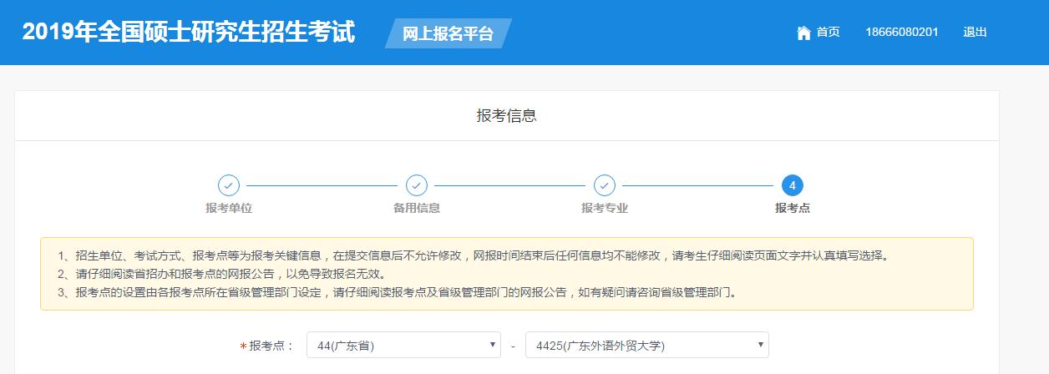Select the 报考点 step label under circle 4

(x=792, y=208)
